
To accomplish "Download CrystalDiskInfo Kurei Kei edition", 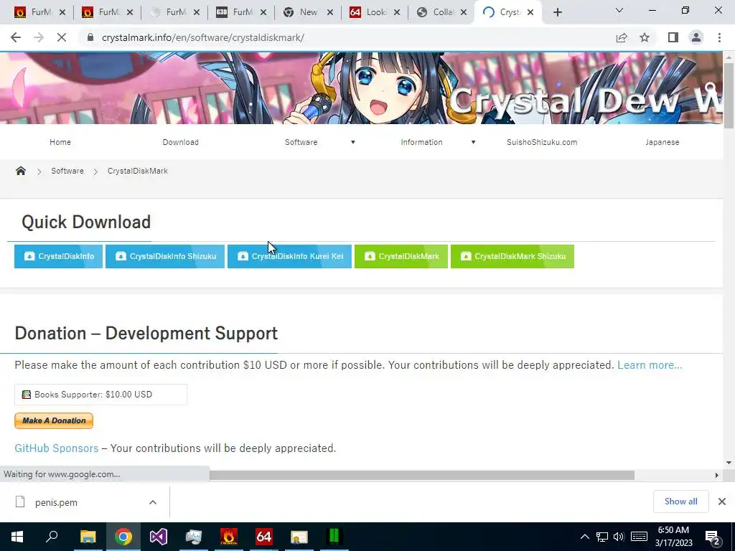I will pyautogui.click(x=289, y=256).
